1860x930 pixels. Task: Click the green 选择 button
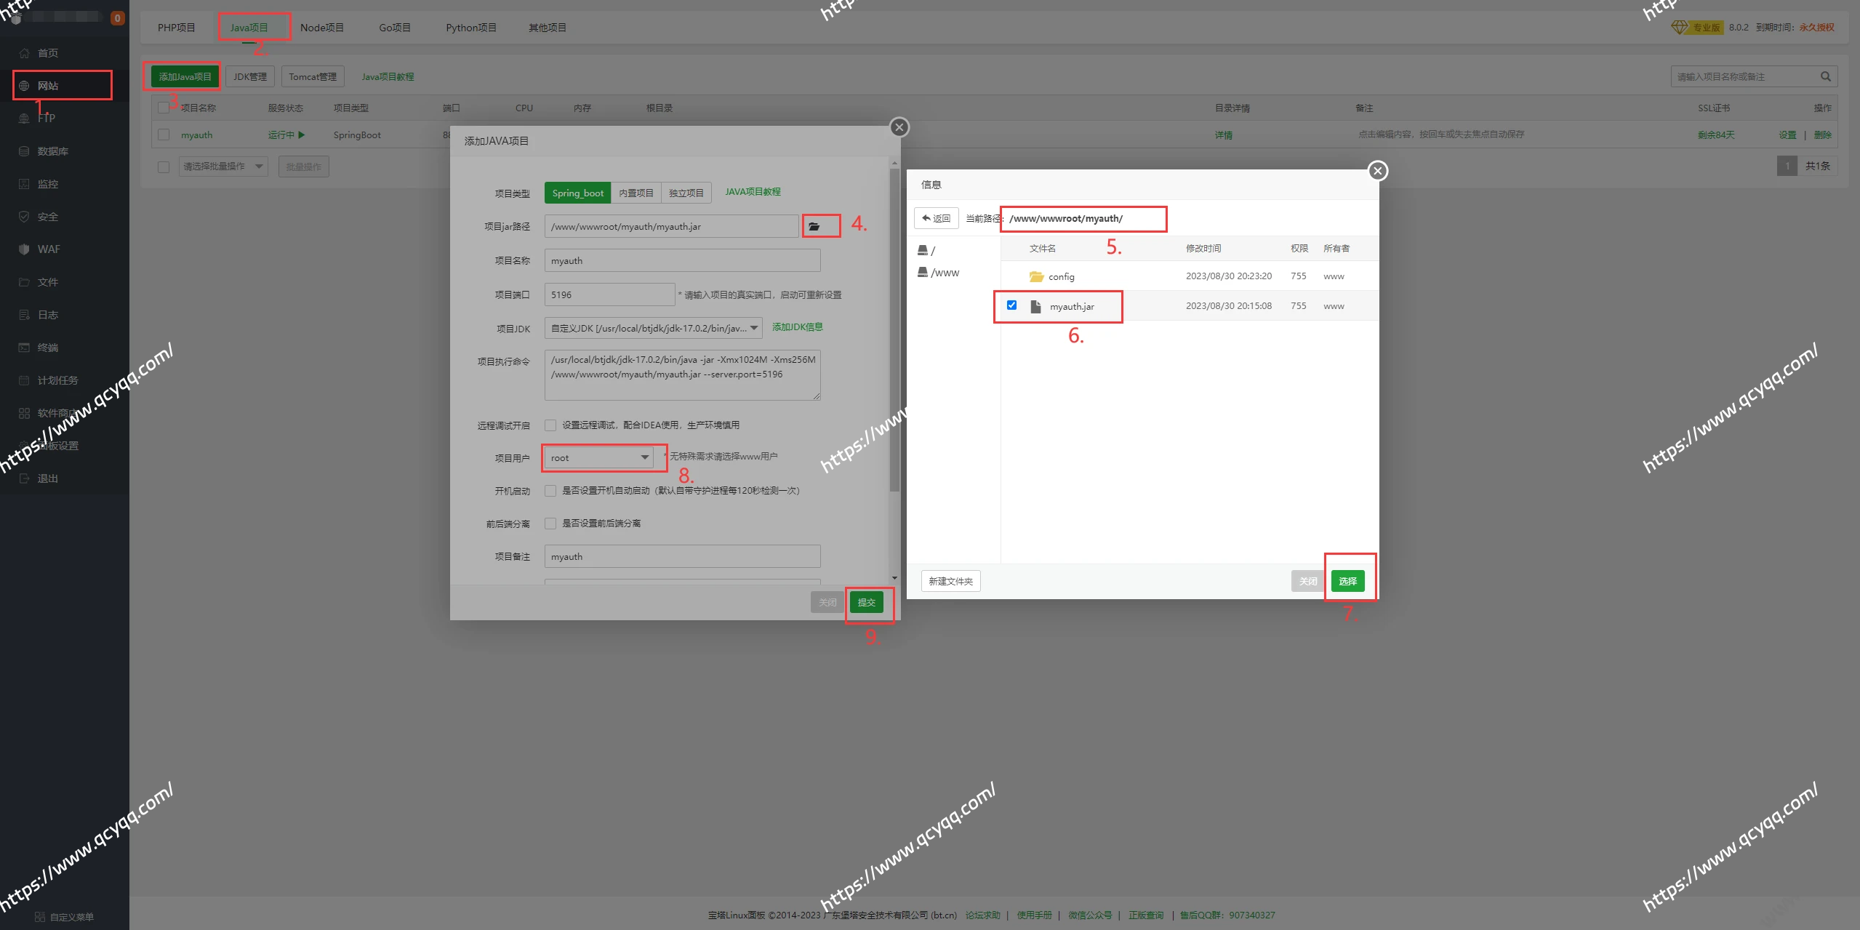[x=1347, y=581]
